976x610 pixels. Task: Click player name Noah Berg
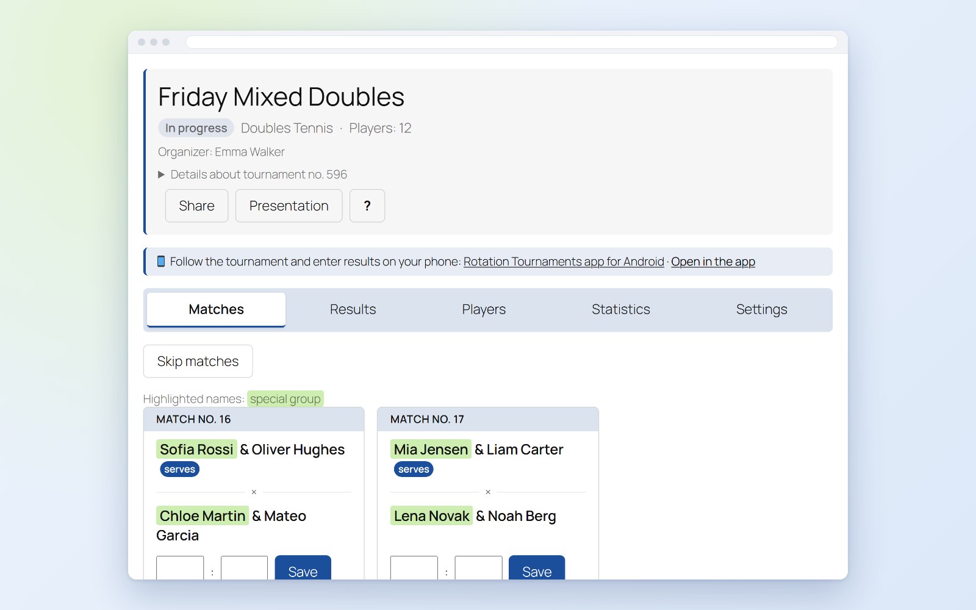click(522, 516)
